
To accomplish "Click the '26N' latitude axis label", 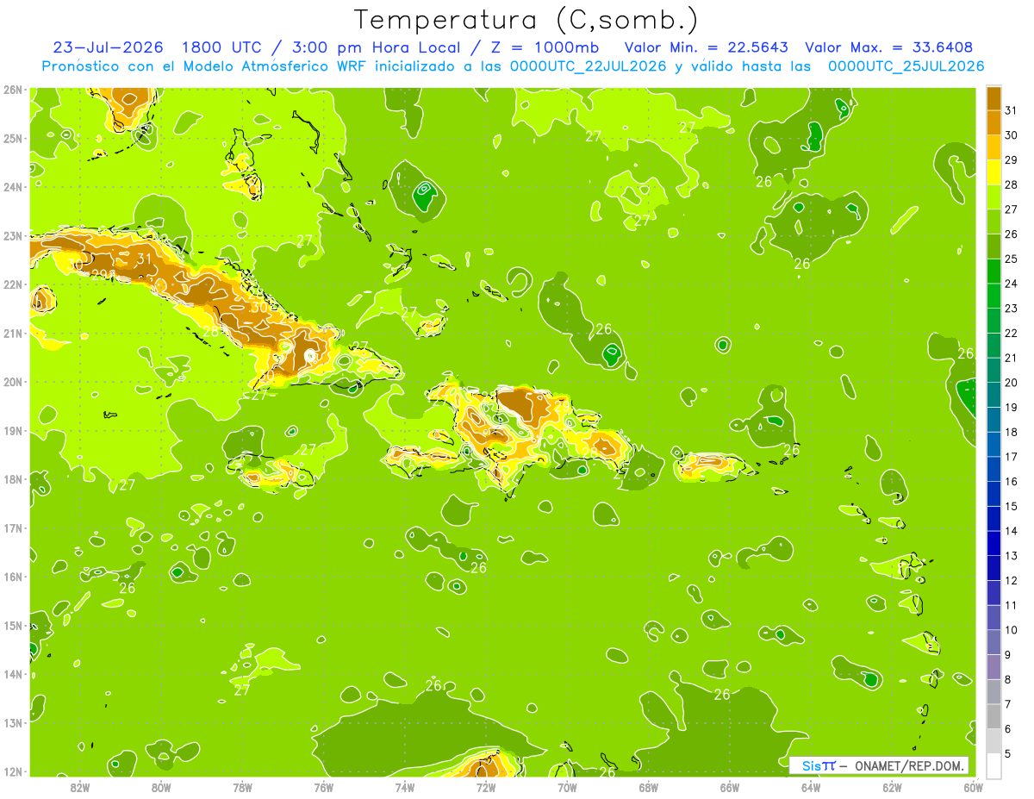I will coord(12,90).
